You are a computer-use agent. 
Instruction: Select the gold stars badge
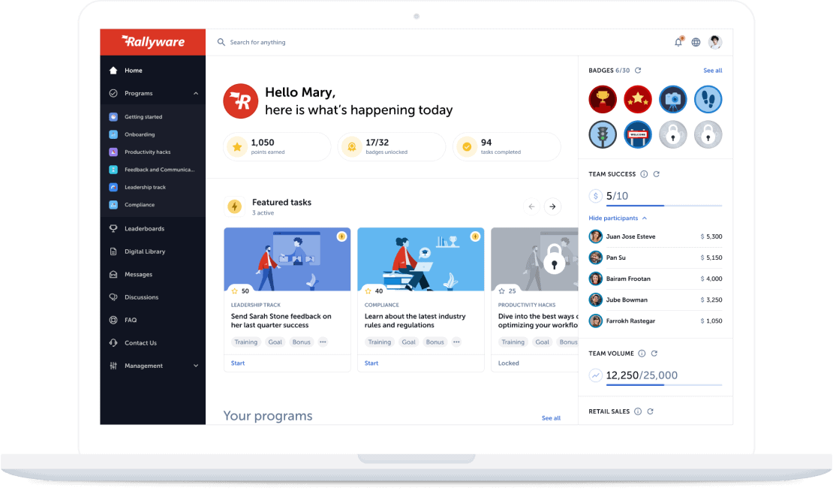[x=637, y=99]
